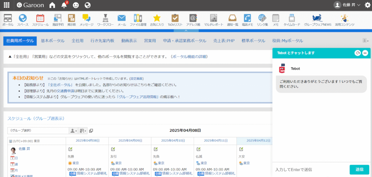Image resolution: width=372 pixels, height=177 pixels.
Task: Open the スケジュール (Schedule) app icon
Action: pyautogui.click(x=40, y=20)
